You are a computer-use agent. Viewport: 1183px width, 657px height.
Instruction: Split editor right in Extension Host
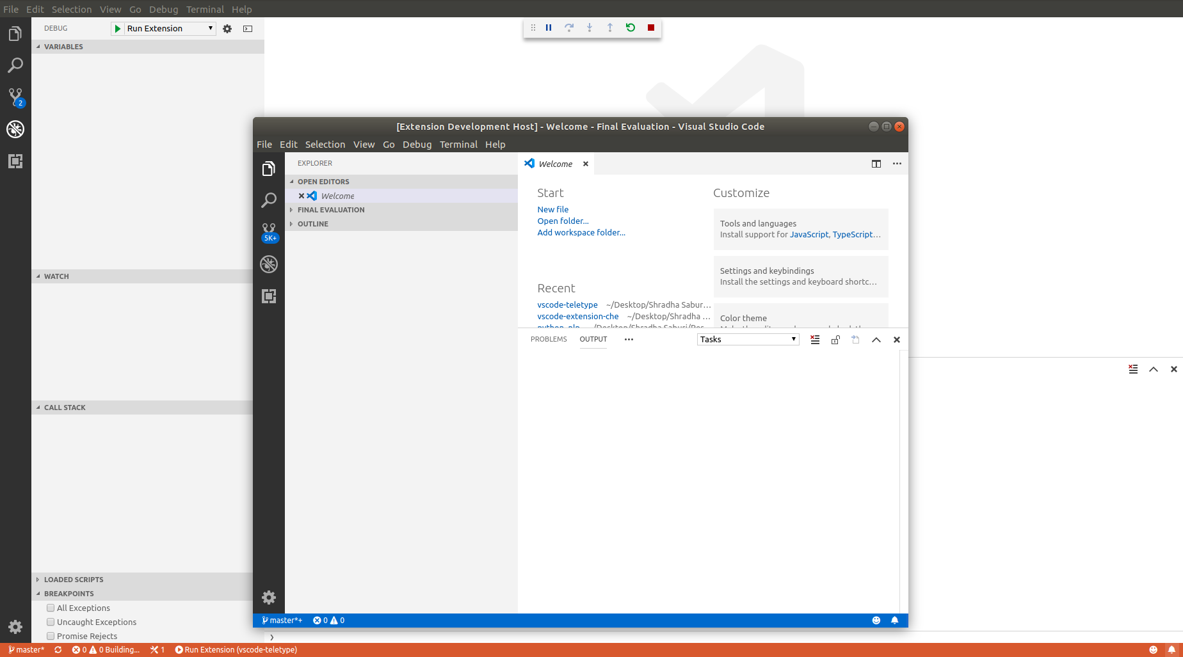click(876, 164)
